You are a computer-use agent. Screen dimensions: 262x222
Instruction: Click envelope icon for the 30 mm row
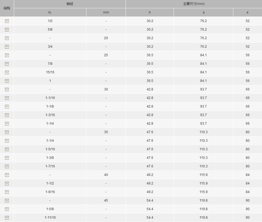[7, 89]
